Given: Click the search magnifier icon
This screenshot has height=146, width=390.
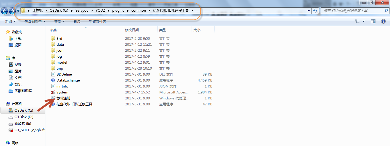Looking at the screenshot, I should pyautogui.click(x=386, y=11).
